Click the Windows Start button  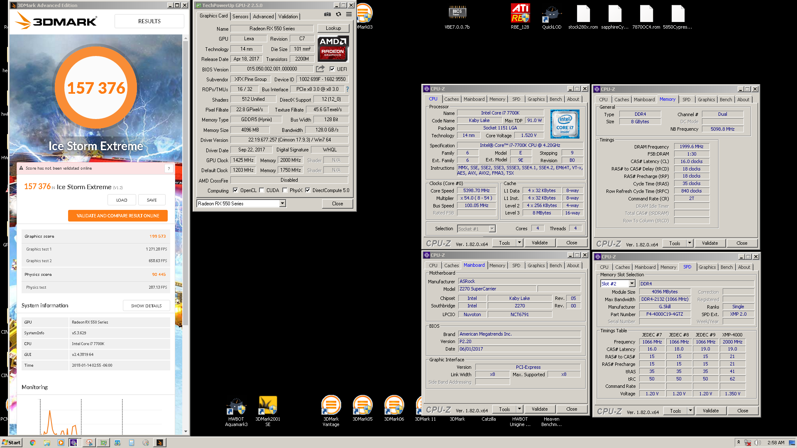tap(11, 443)
